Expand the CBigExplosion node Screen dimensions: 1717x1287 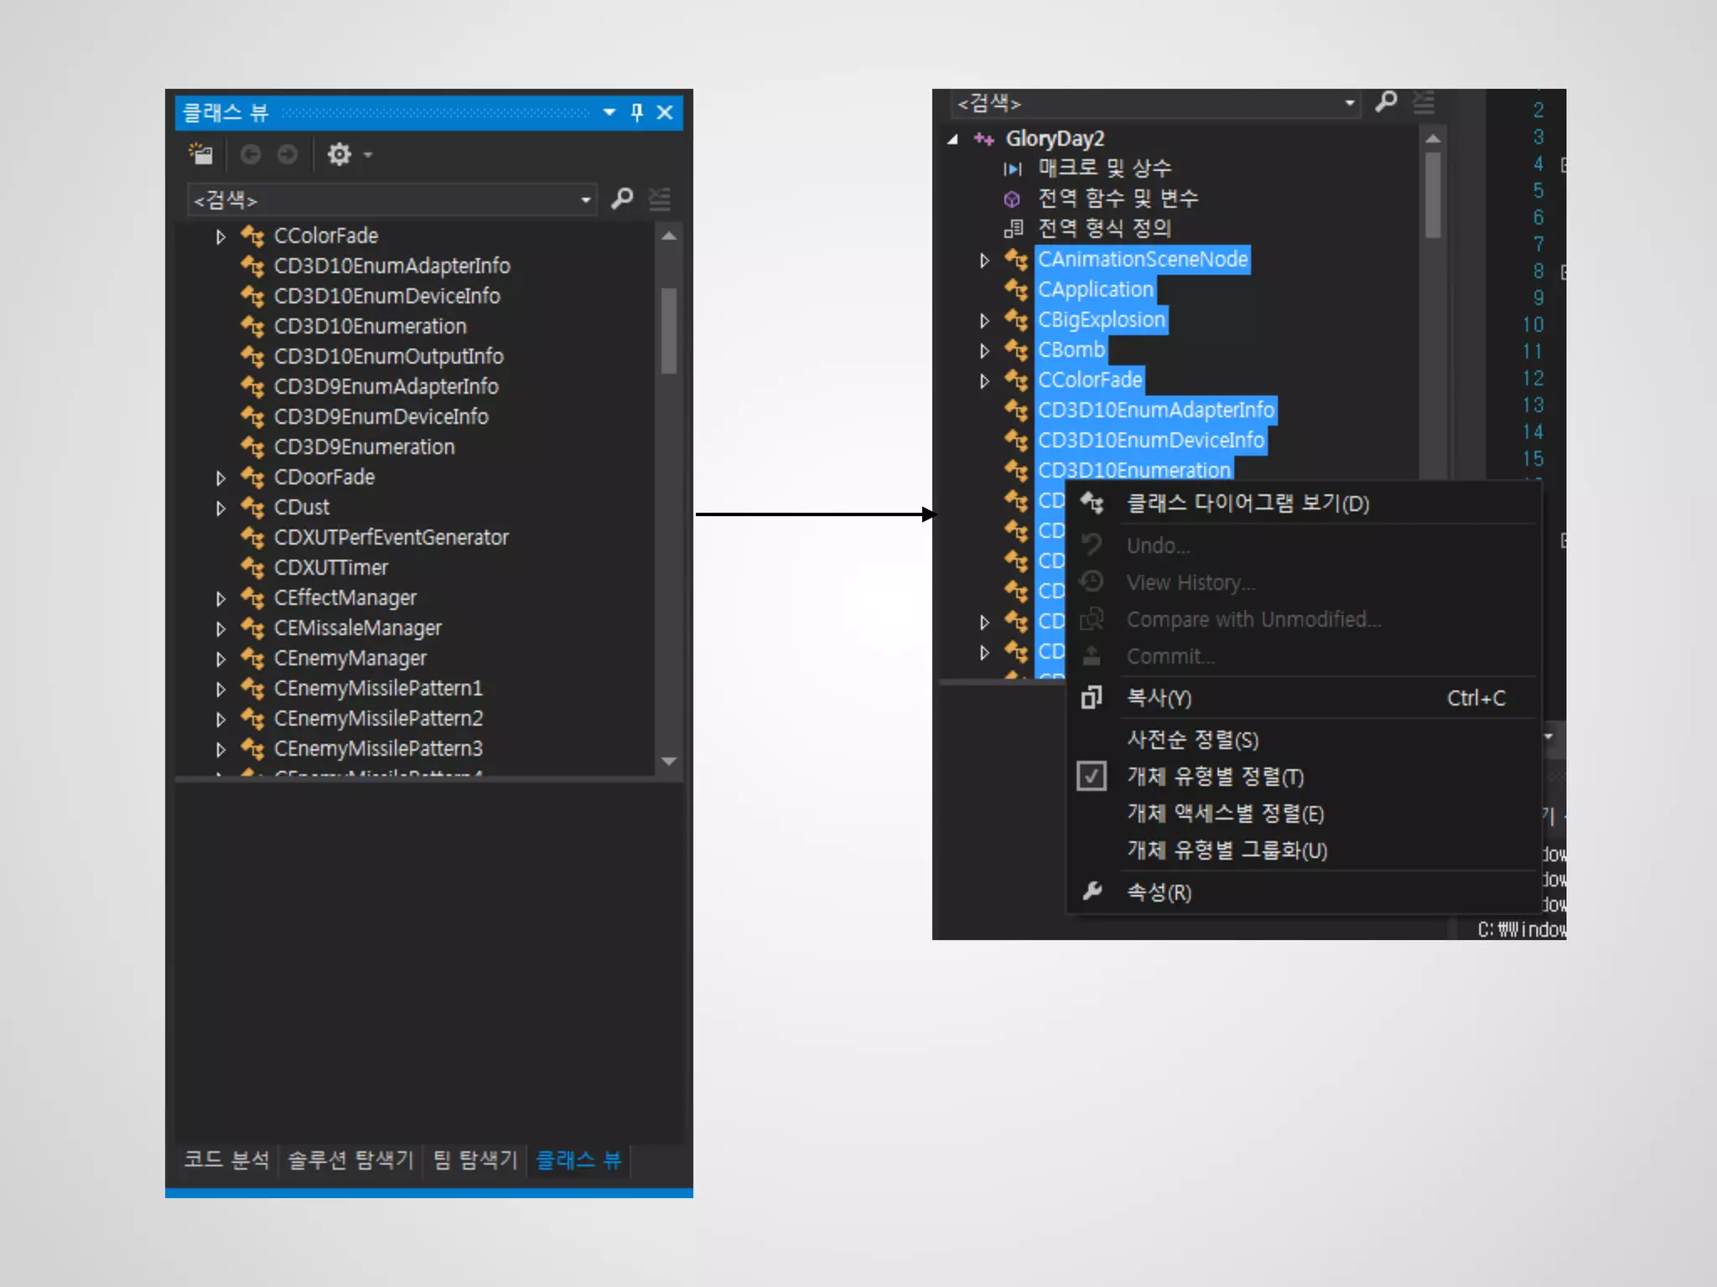(984, 321)
